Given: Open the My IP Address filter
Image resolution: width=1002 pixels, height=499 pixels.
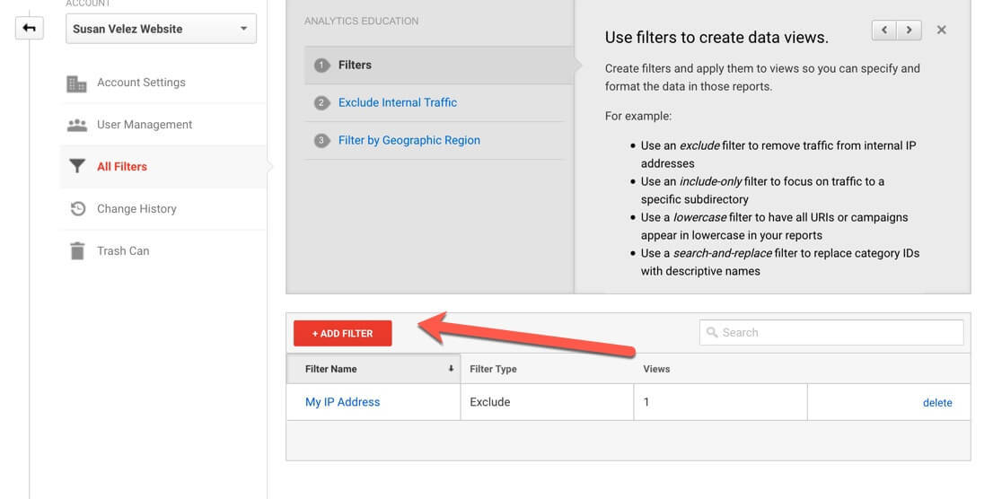Looking at the screenshot, I should click(x=342, y=402).
